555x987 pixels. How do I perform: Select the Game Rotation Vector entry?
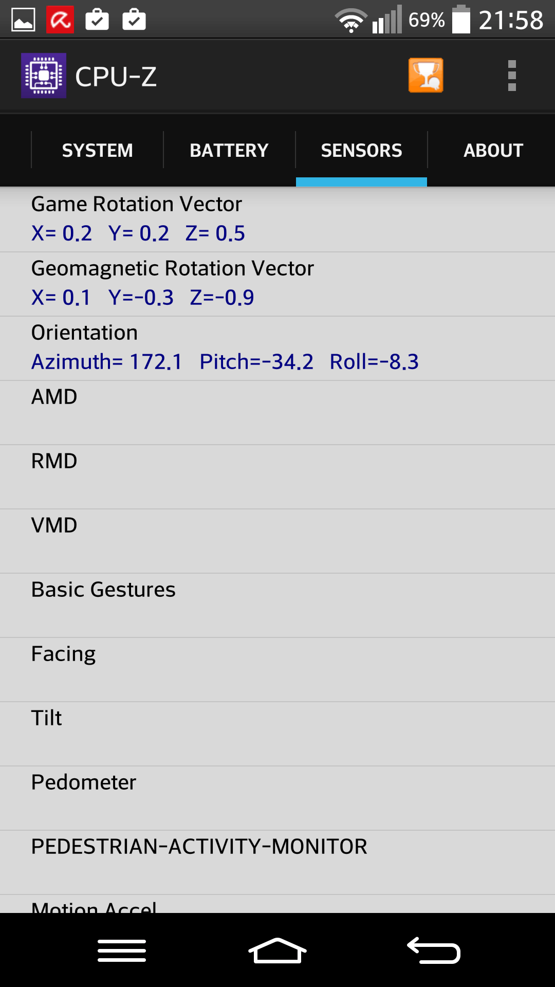(277, 220)
